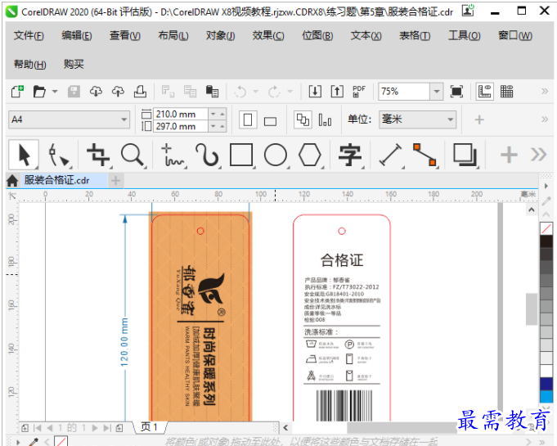Open the zoom level 75% dropdown
Image resolution: width=557 pixels, height=446 pixels.
[x=437, y=92]
